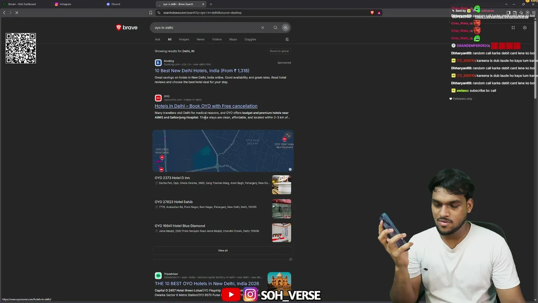Open Hotels in Delhi OYO link

(206, 106)
